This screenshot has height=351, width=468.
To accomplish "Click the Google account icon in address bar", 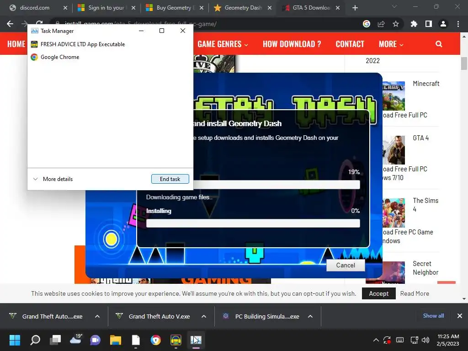I will 367,24.
